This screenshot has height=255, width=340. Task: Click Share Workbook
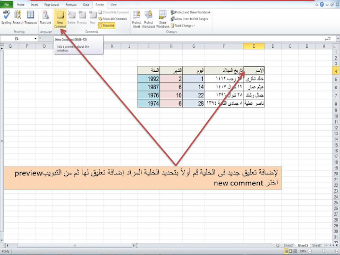tap(163, 19)
